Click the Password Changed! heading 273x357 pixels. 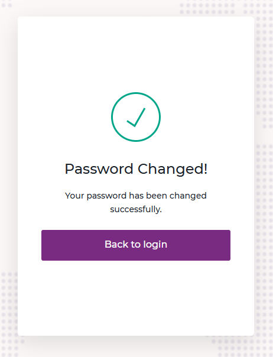[136, 169]
